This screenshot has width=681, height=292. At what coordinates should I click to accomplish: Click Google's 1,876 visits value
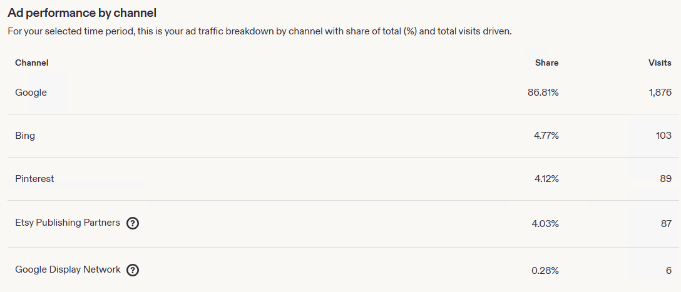point(659,93)
